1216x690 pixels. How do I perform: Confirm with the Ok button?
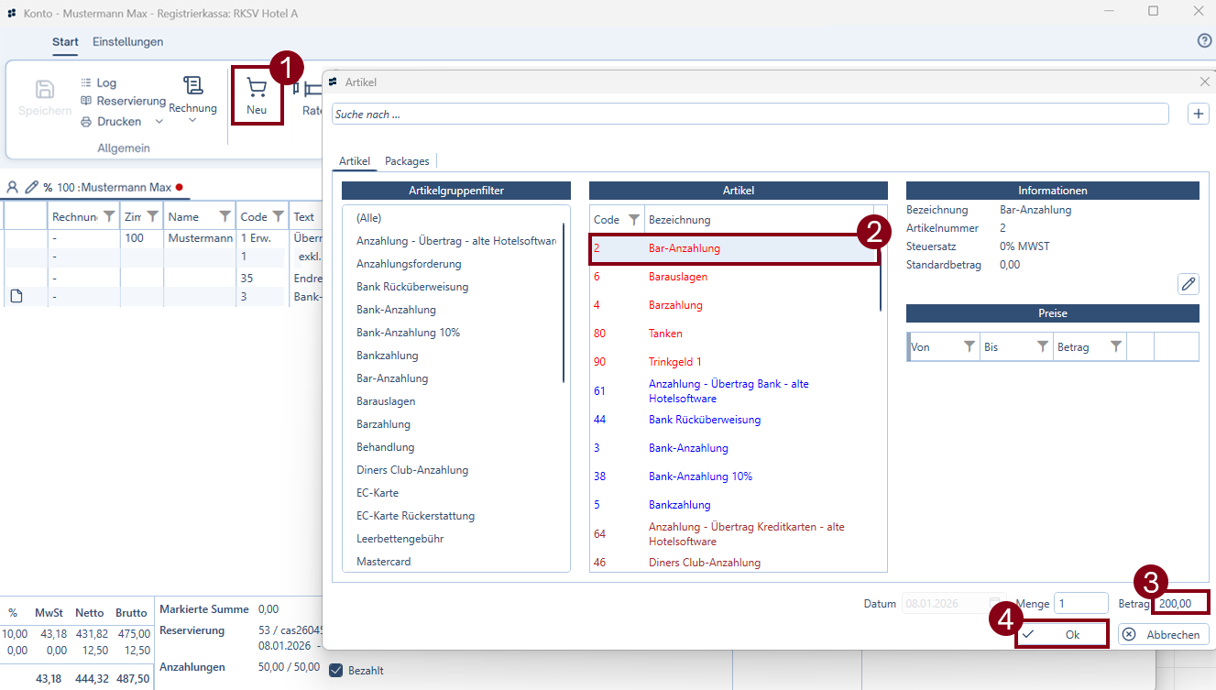1061,635
